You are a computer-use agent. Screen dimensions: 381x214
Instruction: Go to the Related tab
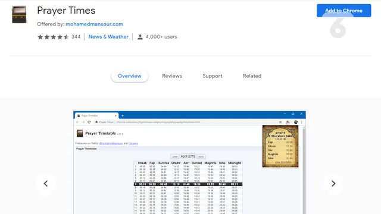point(252,76)
